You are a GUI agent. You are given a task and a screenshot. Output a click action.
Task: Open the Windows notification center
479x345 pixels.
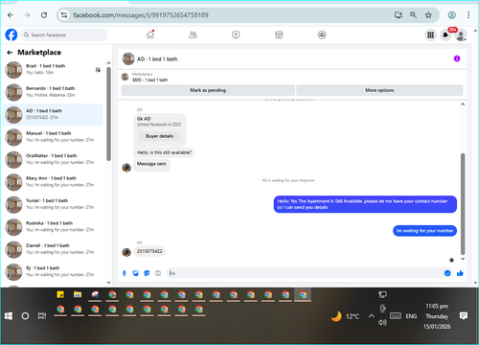pyautogui.click(x=464, y=316)
